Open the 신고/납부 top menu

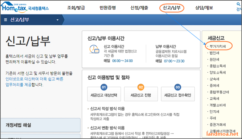tap(172, 8)
